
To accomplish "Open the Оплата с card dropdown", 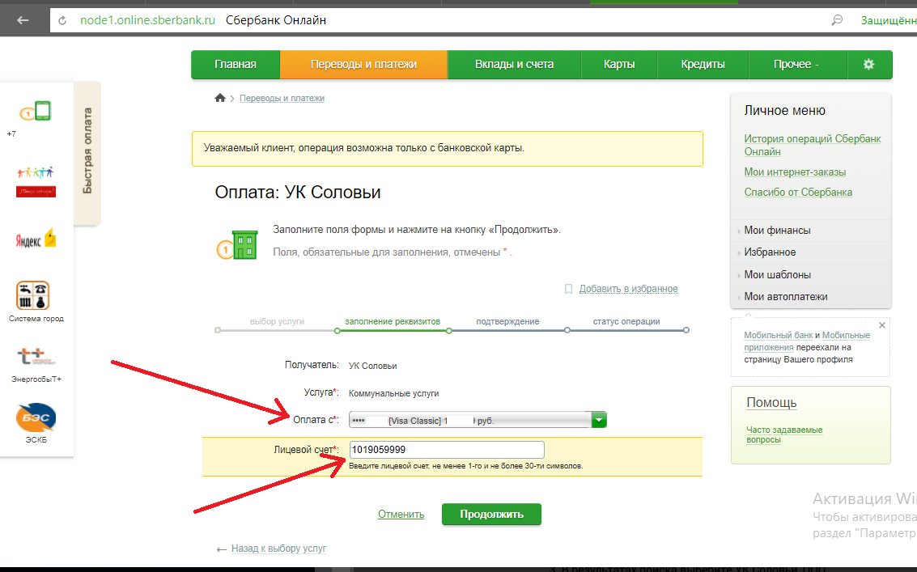I will pyautogui.click(x=478, y=420).
